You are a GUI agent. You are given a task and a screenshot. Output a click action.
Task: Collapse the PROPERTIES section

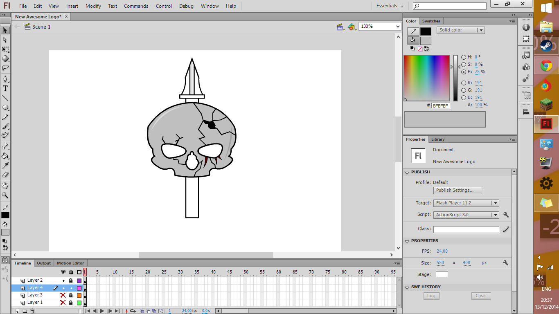[x=407, y=241]
